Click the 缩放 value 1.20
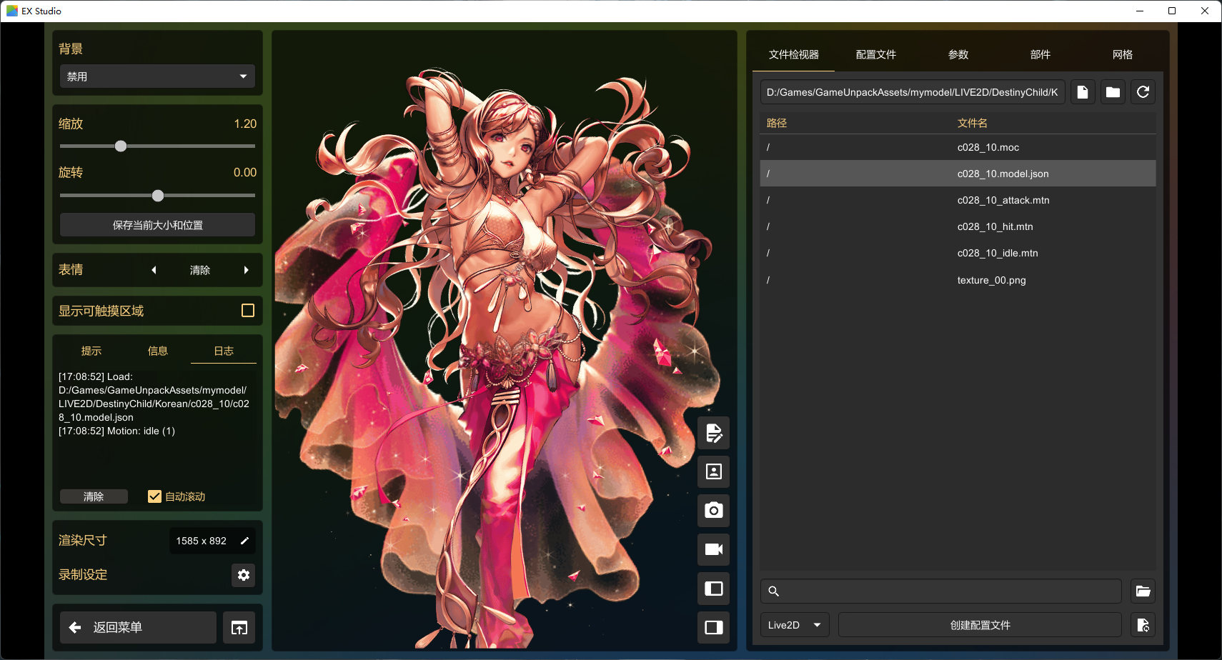Screen dimensions: 1222x660 (x=245, y=124)
